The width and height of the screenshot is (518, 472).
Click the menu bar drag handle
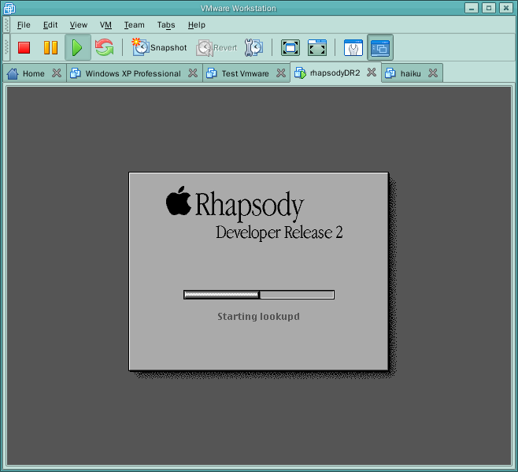(x=6, y=24)
